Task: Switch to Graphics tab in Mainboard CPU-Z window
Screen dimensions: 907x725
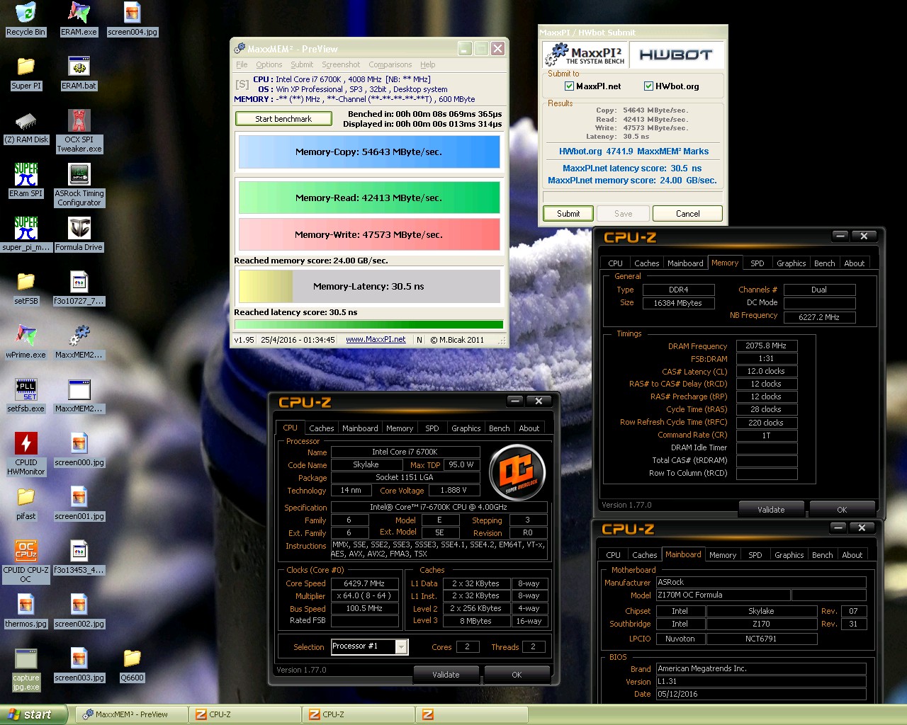Action: pyautogui.click(x=789, y=555)
